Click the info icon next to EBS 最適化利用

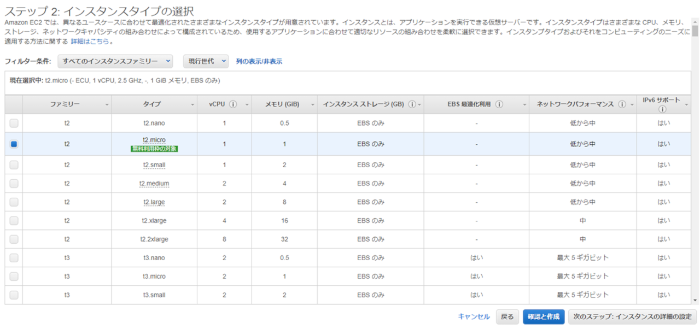coord(499,104)
